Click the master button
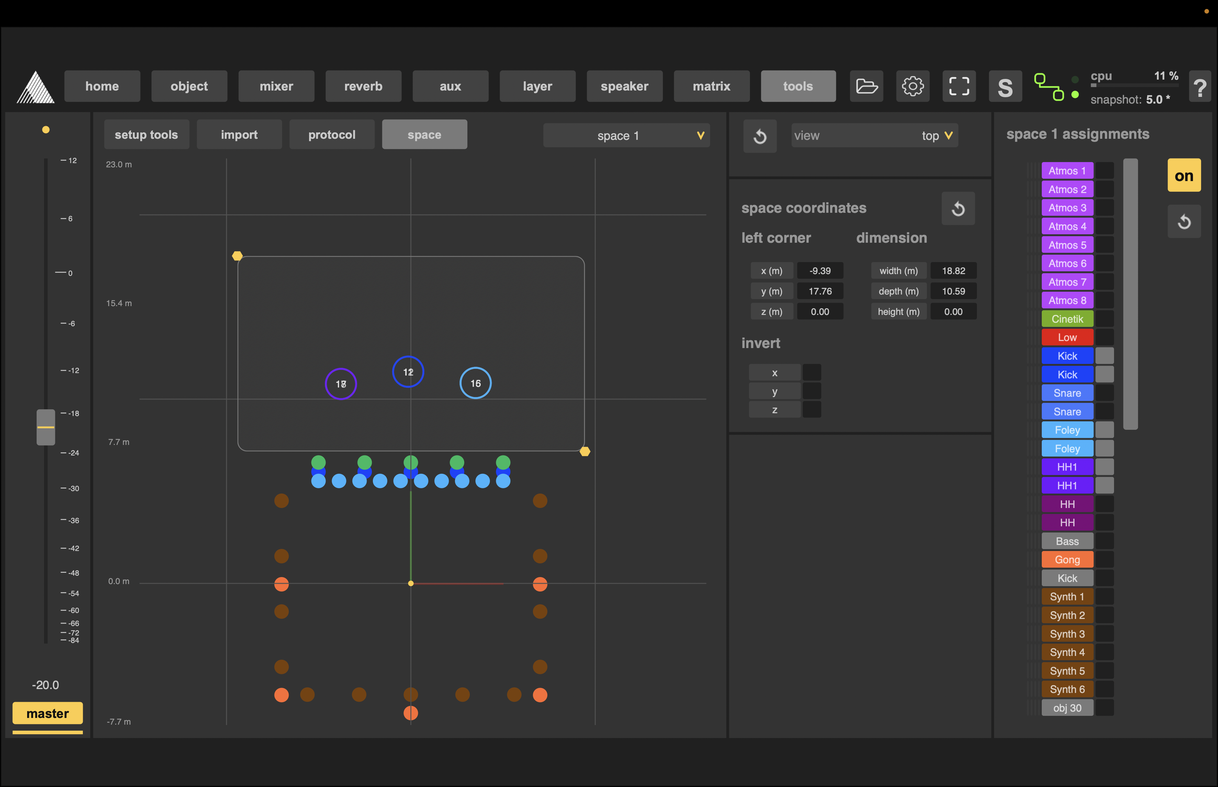The image size is (1218, 787). click(x=48, y=713)
